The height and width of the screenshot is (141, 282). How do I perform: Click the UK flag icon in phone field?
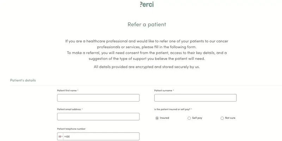[x=60, y=136]
